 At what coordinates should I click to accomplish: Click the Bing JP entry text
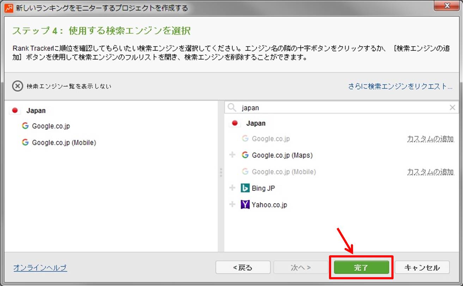pos(263,188)
